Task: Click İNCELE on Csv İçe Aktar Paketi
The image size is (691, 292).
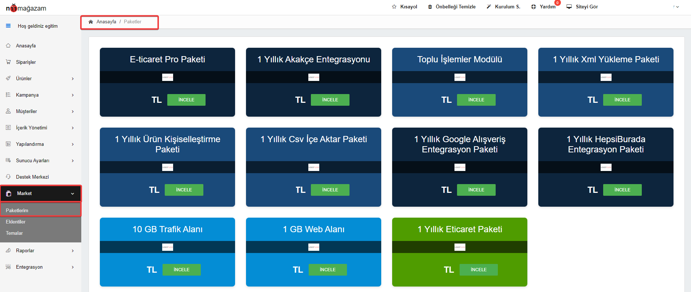Action: 330,190
